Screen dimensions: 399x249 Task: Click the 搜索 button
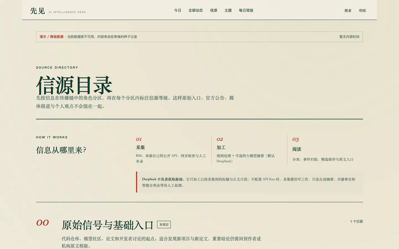(348, 11)
